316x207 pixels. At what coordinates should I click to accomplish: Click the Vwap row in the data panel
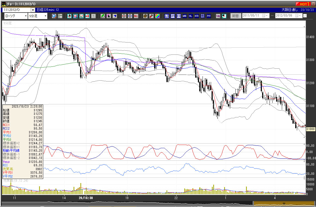(x=23, y=162)
